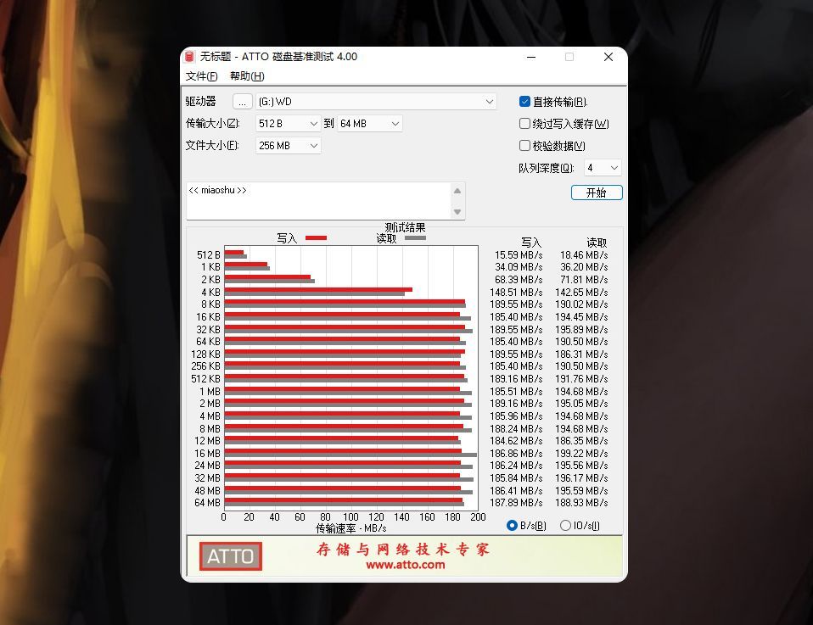Open the queue depth 4 dropdown
Viewport: 813px width, 625px height.
(x=603, y=168)
